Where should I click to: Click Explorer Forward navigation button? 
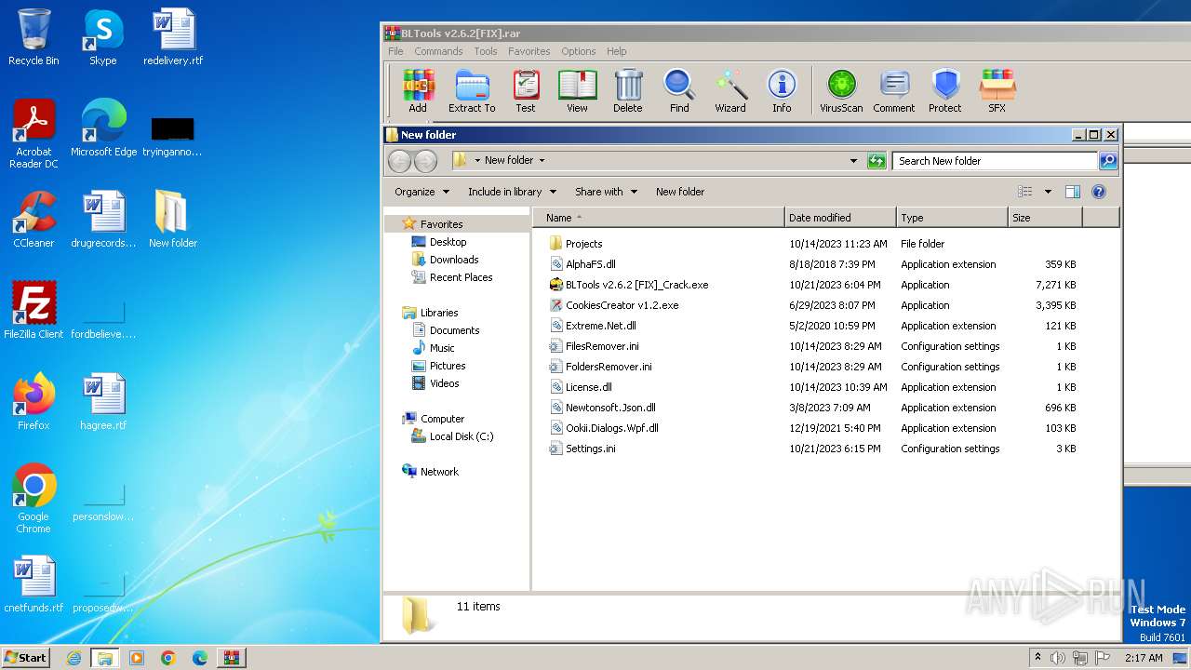pyautogui.click(x=425, y=161)
